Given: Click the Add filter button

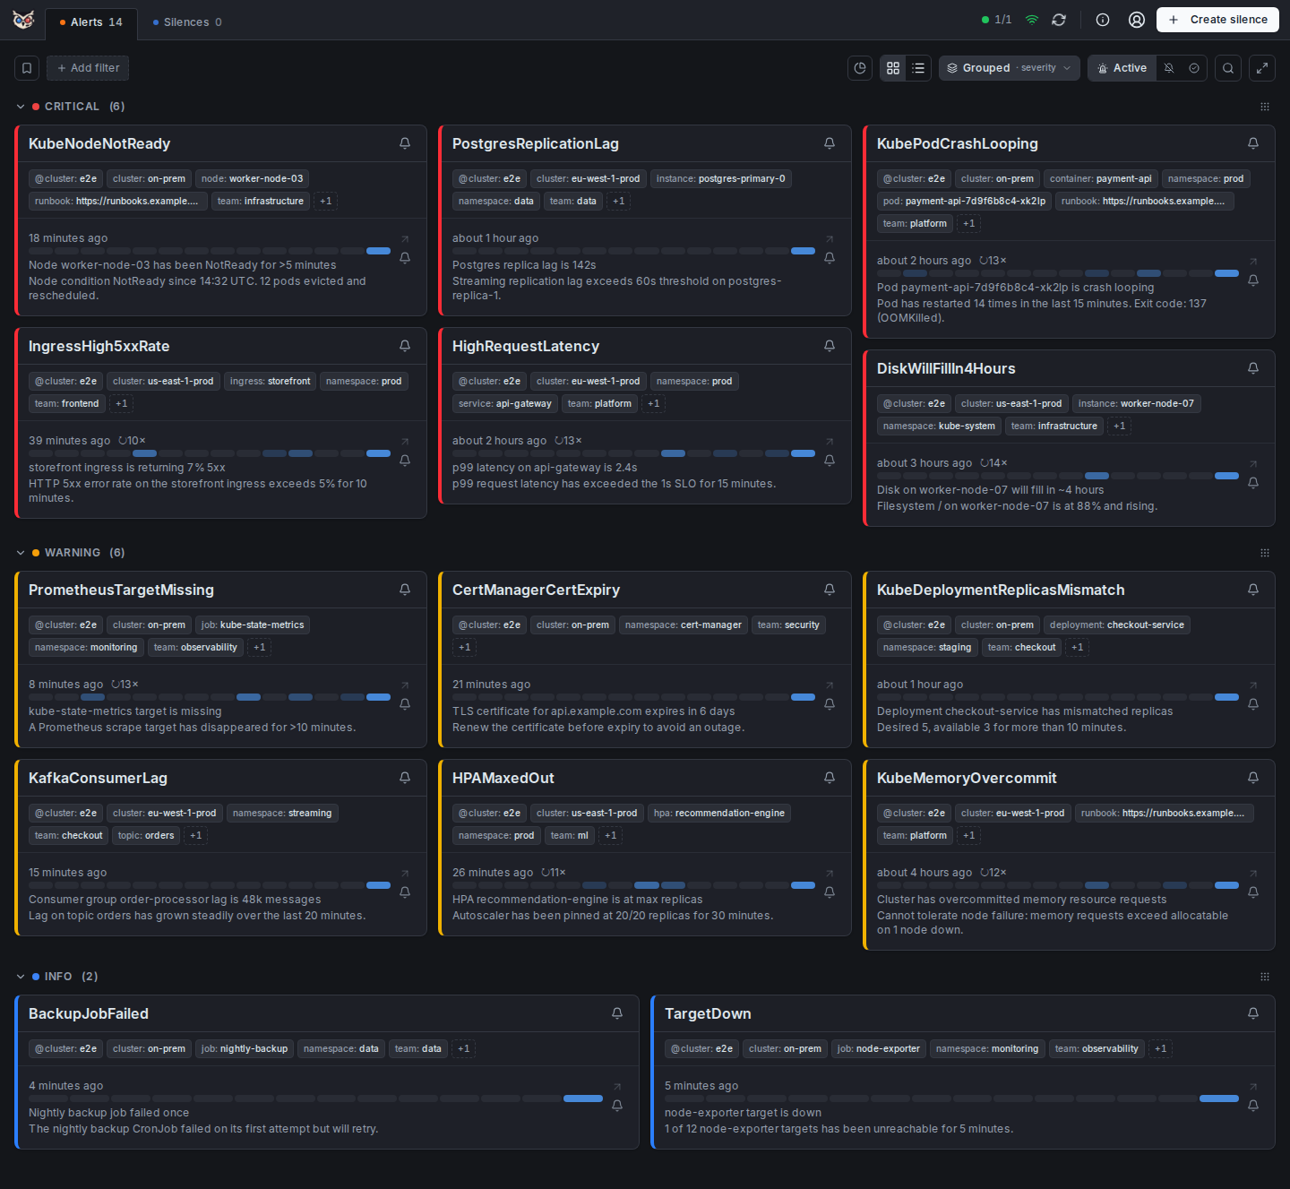Looking at the screenshot, I should coord(88,68).
